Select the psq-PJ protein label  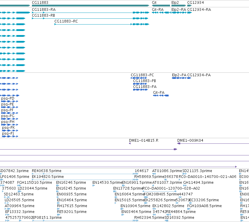pyautogui.click(x=8, y=133)
